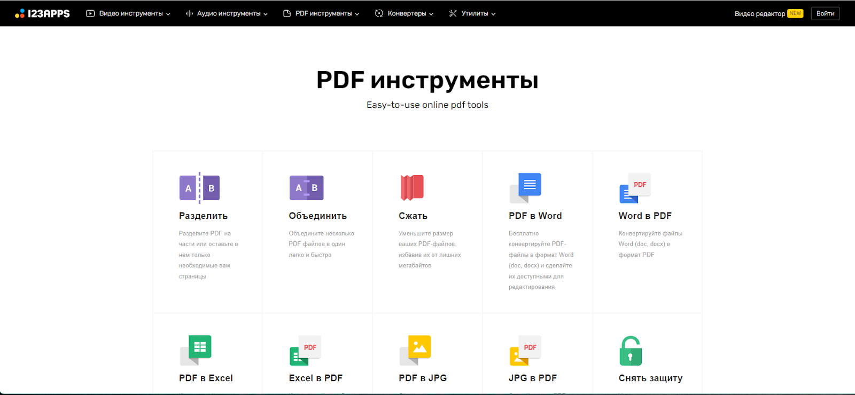
Task: Click the description 'Разделите PDF на части'
Action: pos(208,255)
